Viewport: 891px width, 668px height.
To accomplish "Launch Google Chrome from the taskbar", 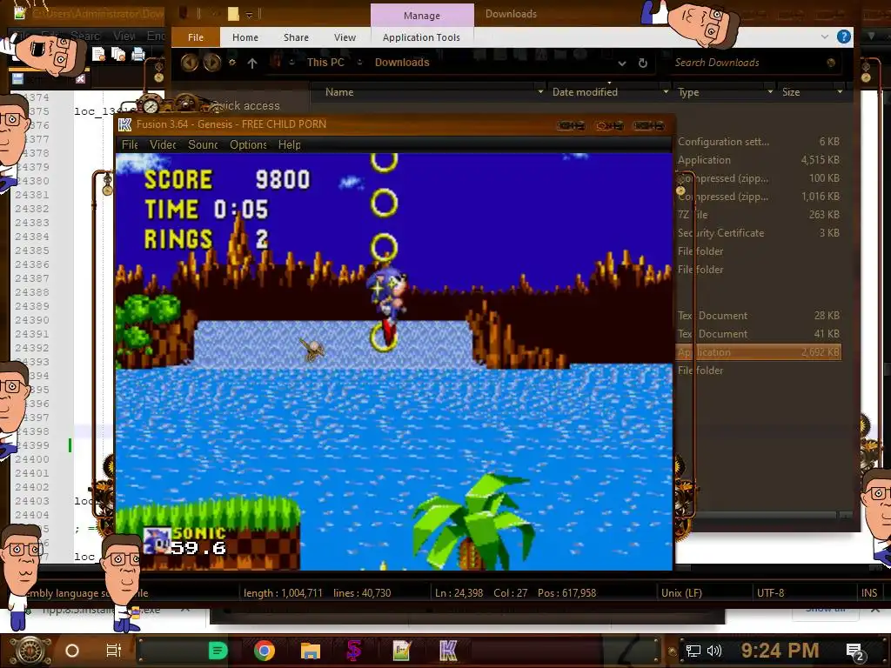I will (x=265, y=651).
